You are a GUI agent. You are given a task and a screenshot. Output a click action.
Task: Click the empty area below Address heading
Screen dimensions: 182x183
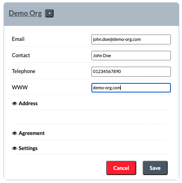point(91,117)
